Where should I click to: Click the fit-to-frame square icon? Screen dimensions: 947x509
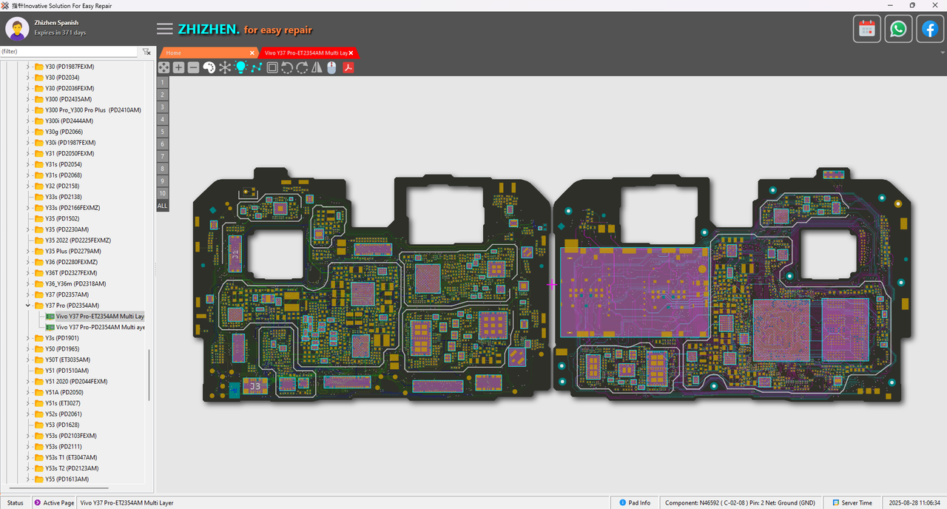coord(272,67)
